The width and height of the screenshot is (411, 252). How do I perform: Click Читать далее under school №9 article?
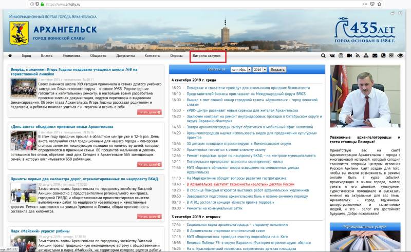click(x=150, y=112)
